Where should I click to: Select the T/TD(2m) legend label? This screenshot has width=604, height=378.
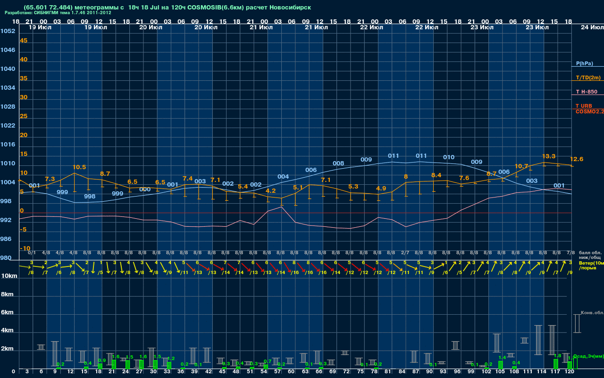(587, 77)
